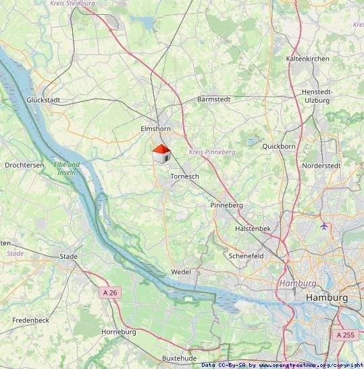
Task: Click the red-roofed house marker
Action: (161, 154)
